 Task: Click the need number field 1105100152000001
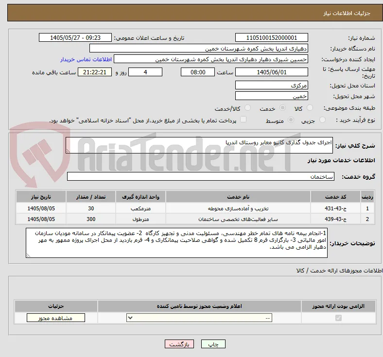click(271, 38)
